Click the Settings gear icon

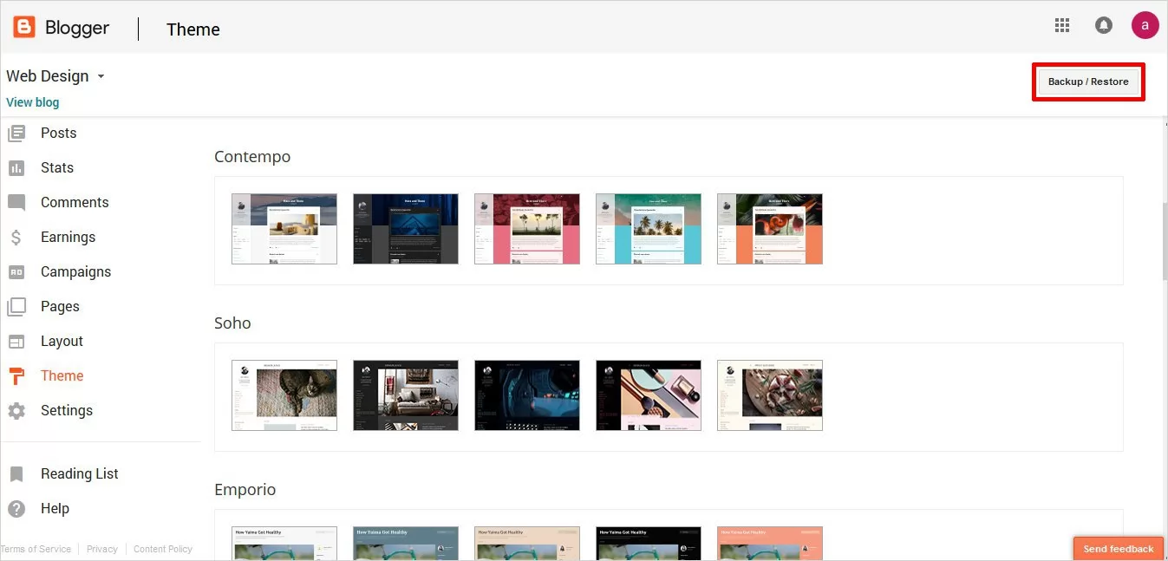(x=16, y=411)
